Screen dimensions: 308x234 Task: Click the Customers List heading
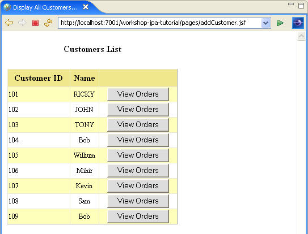point(92,49)
